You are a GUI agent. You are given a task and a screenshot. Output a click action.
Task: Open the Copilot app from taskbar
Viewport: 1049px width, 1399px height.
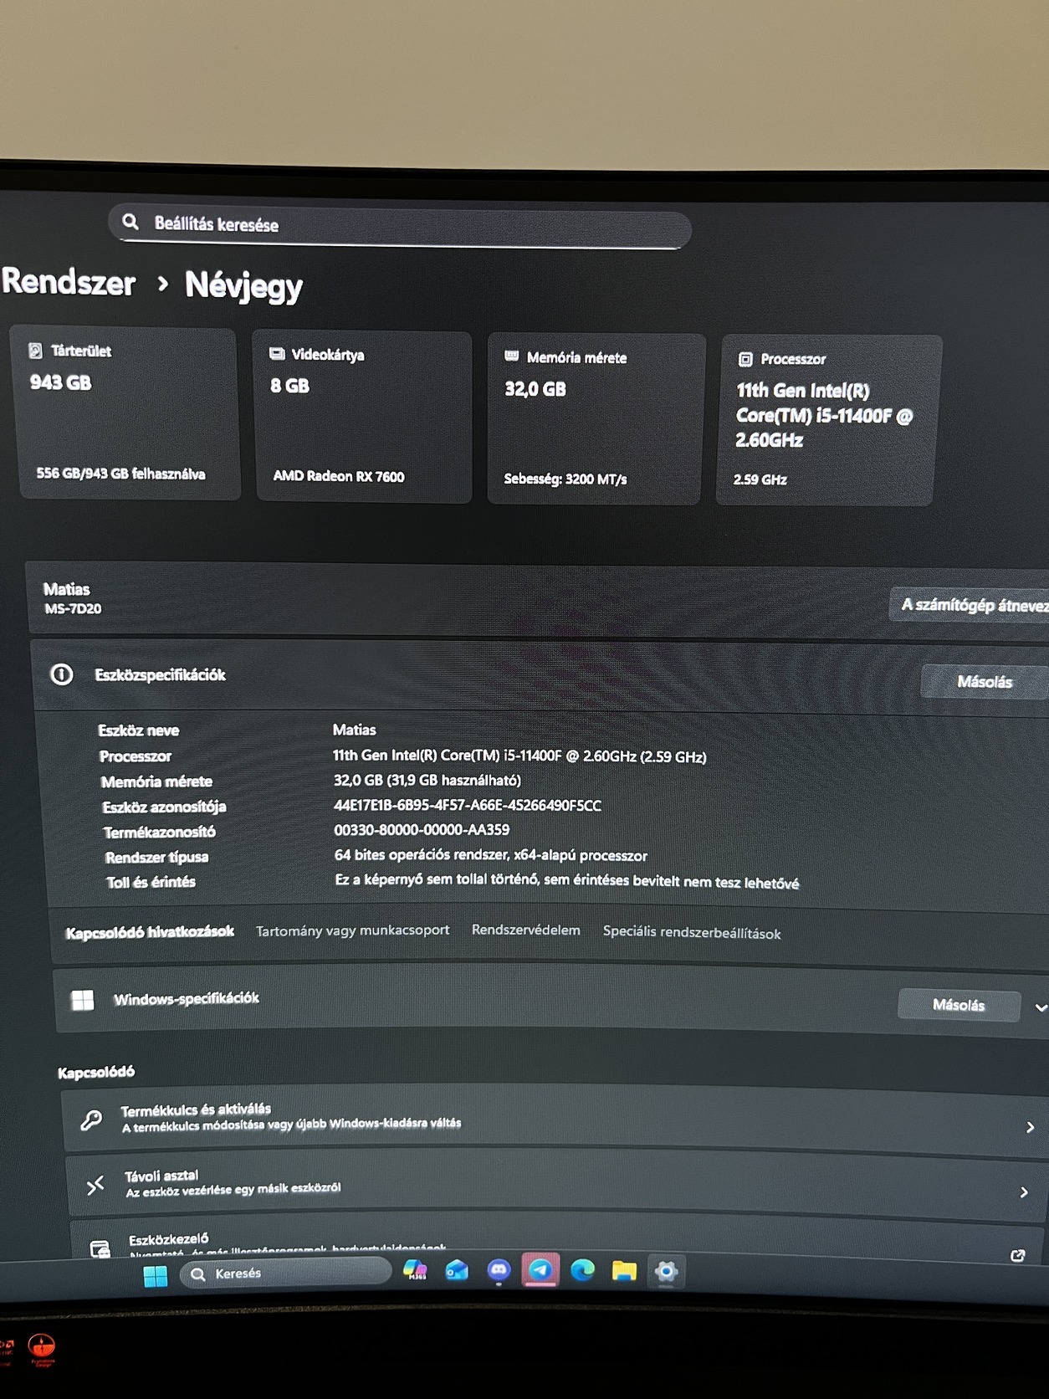[x=415, y=1270]
